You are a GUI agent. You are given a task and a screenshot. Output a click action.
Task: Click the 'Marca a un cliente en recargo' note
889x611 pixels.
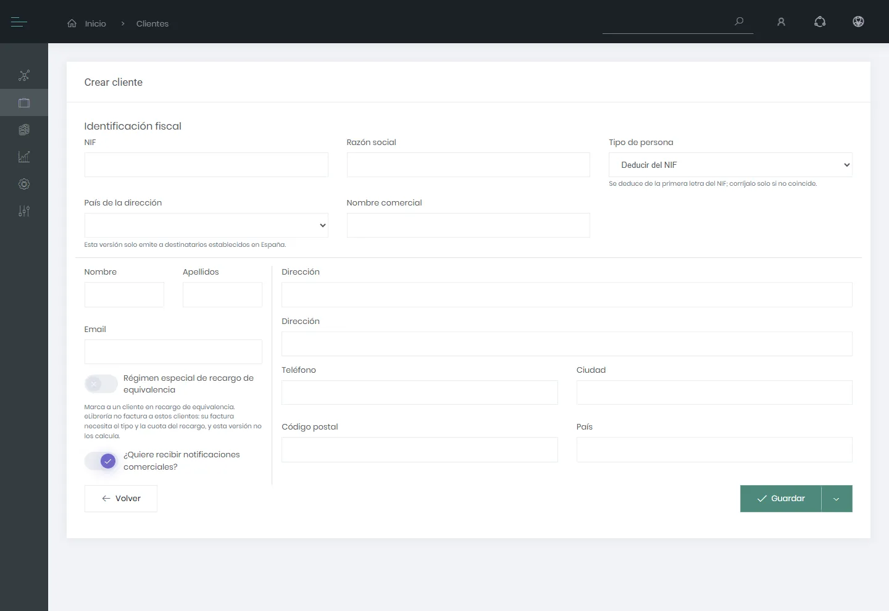pos(173,422)
